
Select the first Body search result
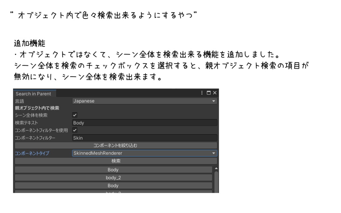click(x=113, y=169)
